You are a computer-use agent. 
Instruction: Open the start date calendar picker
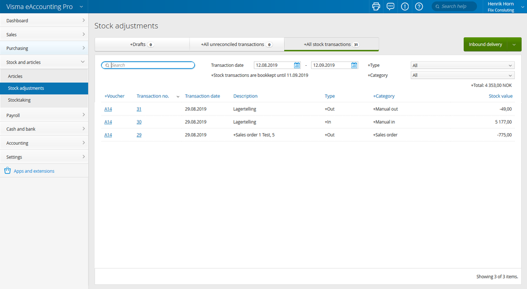click(297, 65)
